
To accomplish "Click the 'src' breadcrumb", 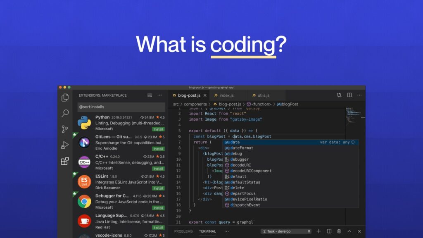I will [176, 104].
